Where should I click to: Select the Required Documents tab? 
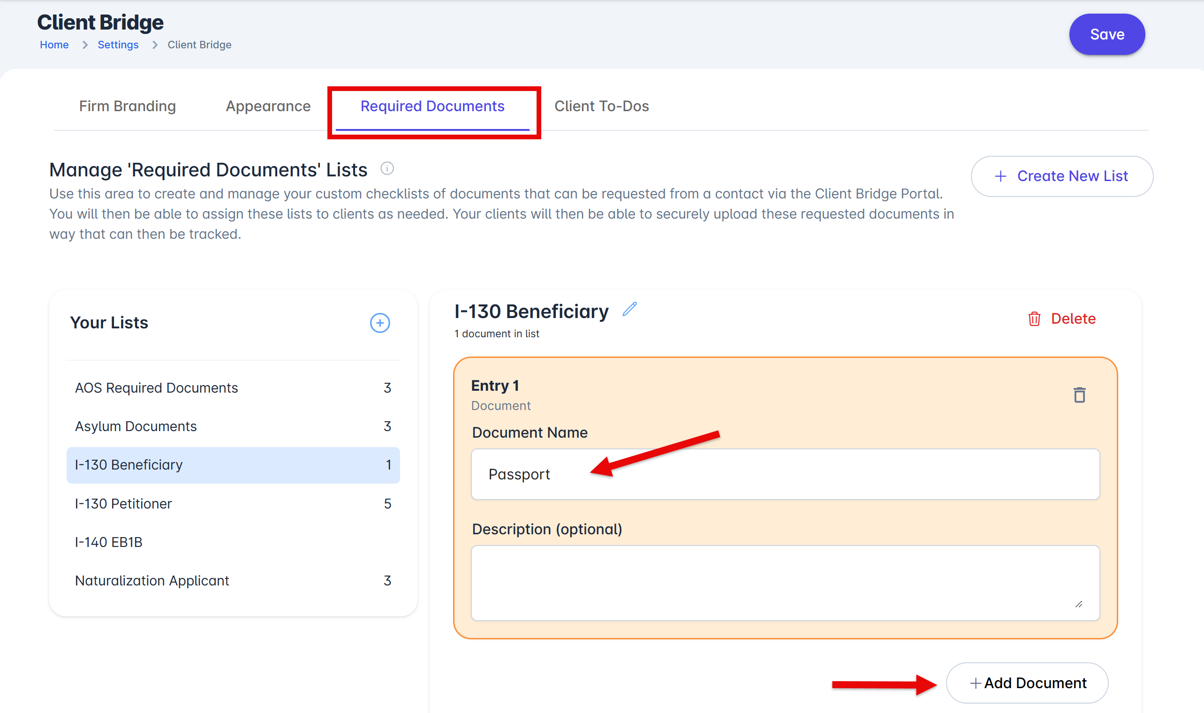coord(432,106)
